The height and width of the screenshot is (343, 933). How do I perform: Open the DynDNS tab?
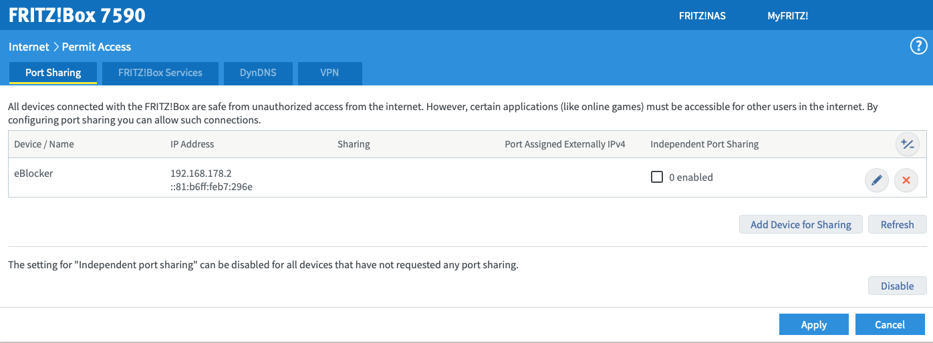click(258, 73)
